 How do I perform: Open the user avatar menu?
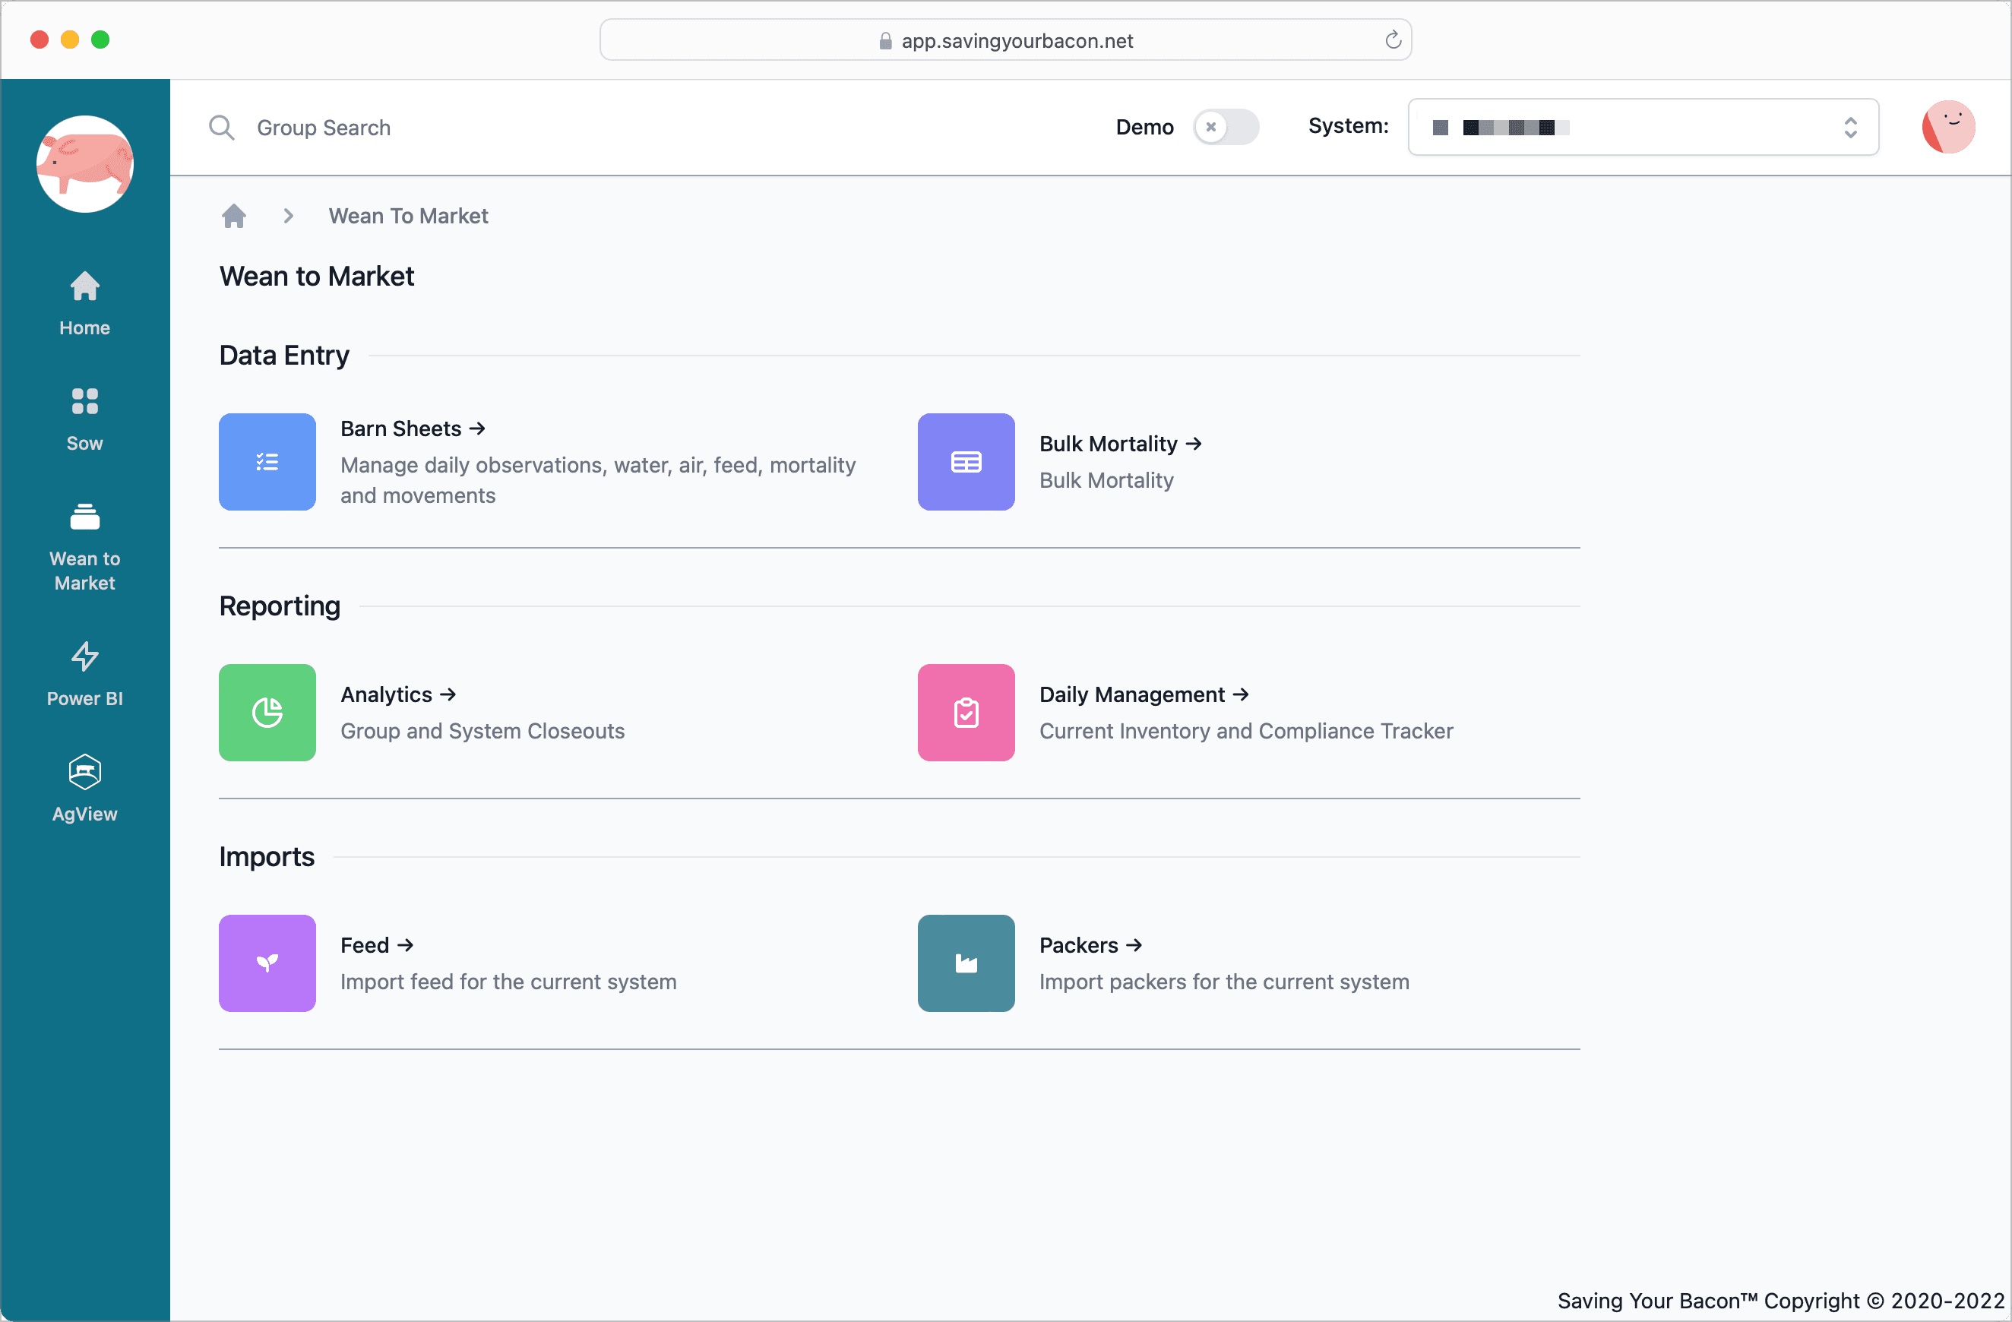point(1947,127)
